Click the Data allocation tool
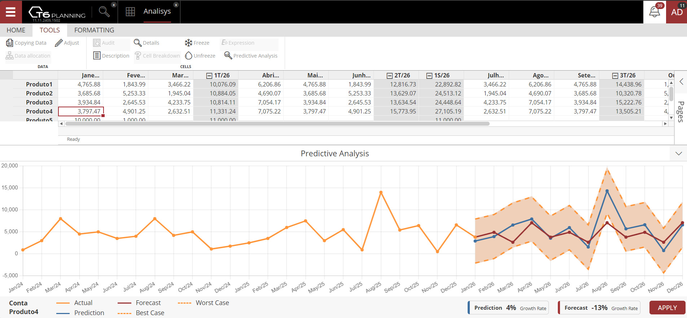 click(28, 56)
